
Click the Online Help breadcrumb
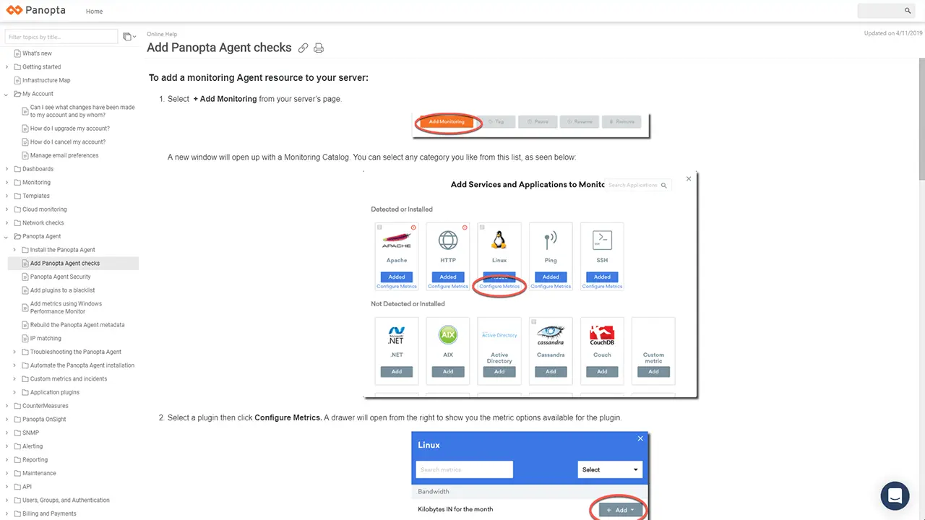[162, 34]
